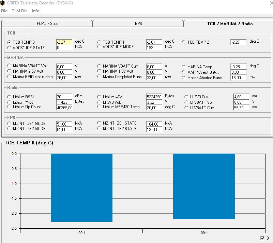Open the File menu
The image size is (273, 243).
tap(4, 11)
